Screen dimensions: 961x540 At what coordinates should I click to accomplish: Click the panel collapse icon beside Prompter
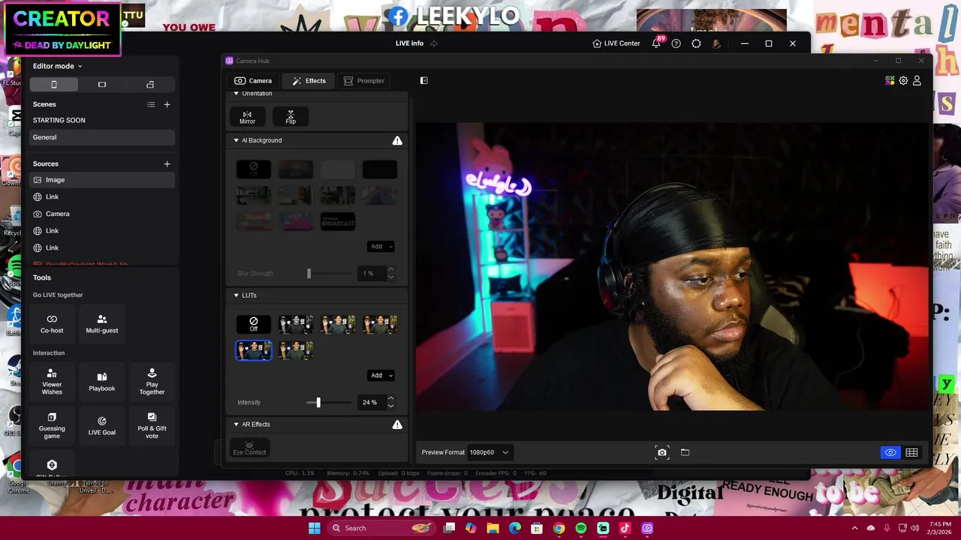click(x=423, y=81)
